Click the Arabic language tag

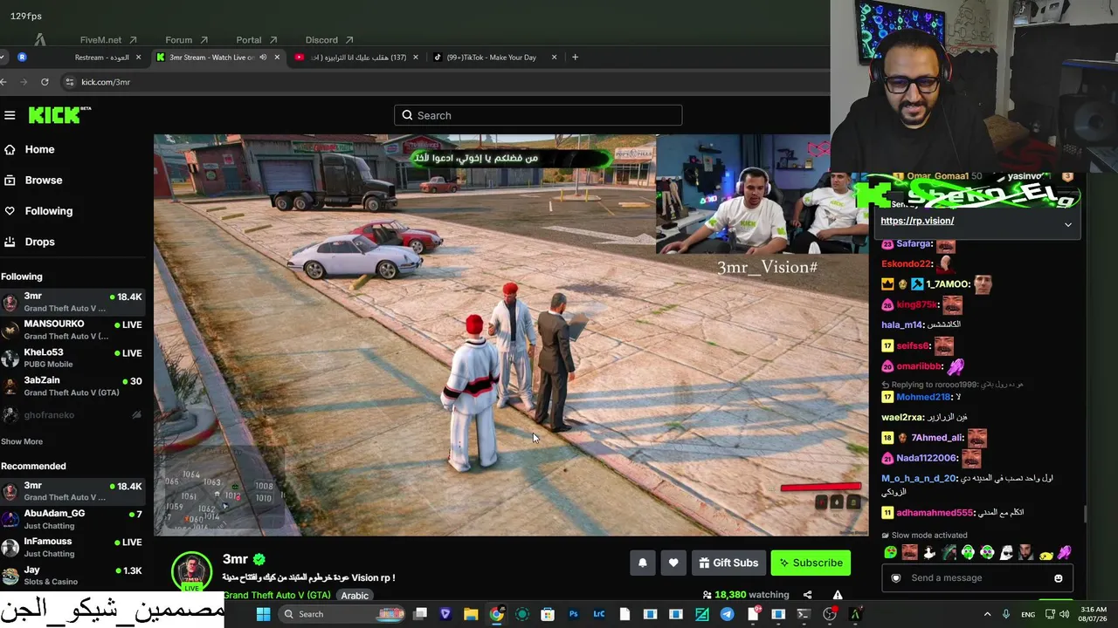(x=355, y=596)
